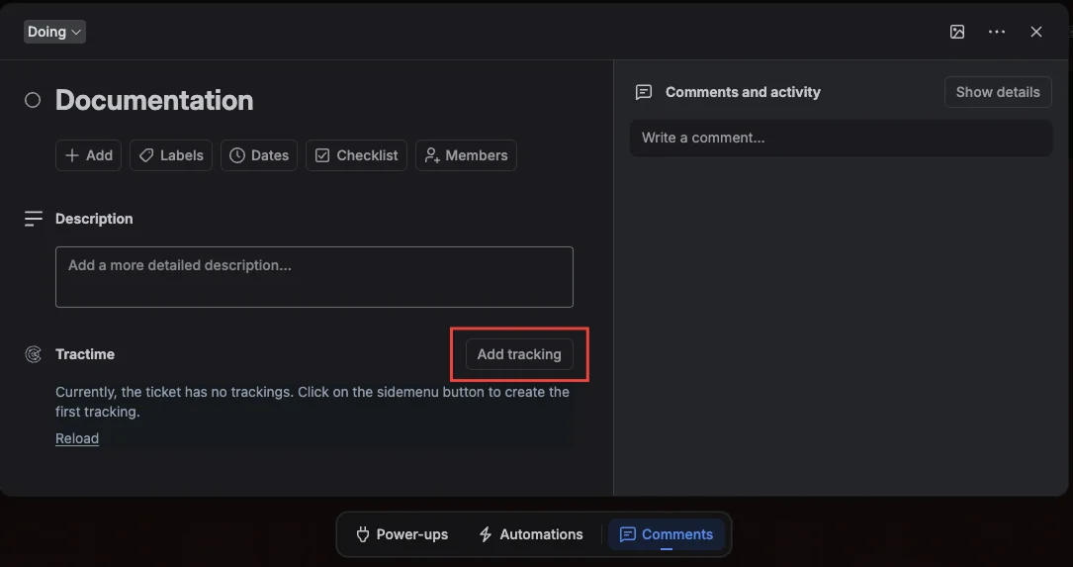Open the three-dot card actions menu
Image resolution: width=1073 pixels, height=567 pixels.
pos(997,32)
